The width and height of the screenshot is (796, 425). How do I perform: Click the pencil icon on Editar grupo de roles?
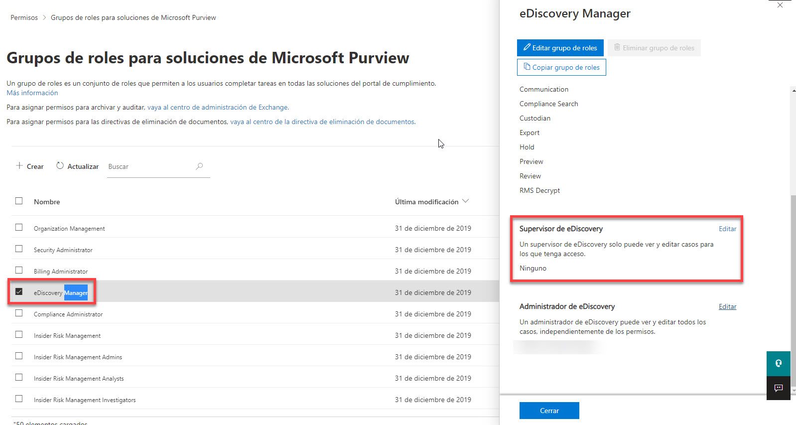coord(527,47)
